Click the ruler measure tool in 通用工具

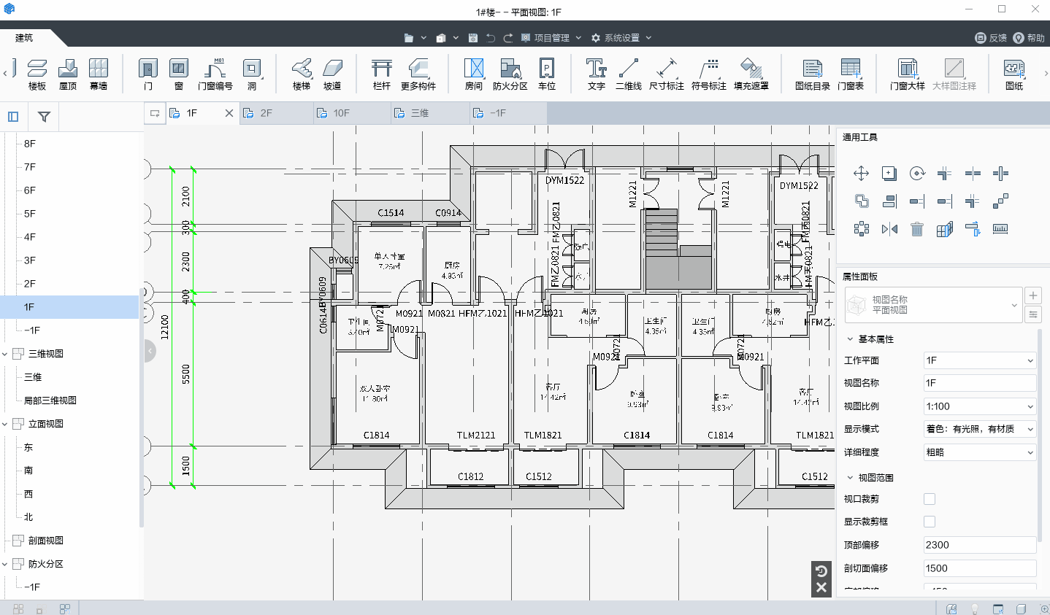click(1000, 229)
